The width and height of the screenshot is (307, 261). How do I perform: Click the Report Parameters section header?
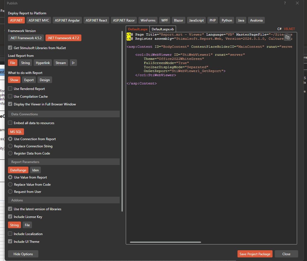coord(64,162)
